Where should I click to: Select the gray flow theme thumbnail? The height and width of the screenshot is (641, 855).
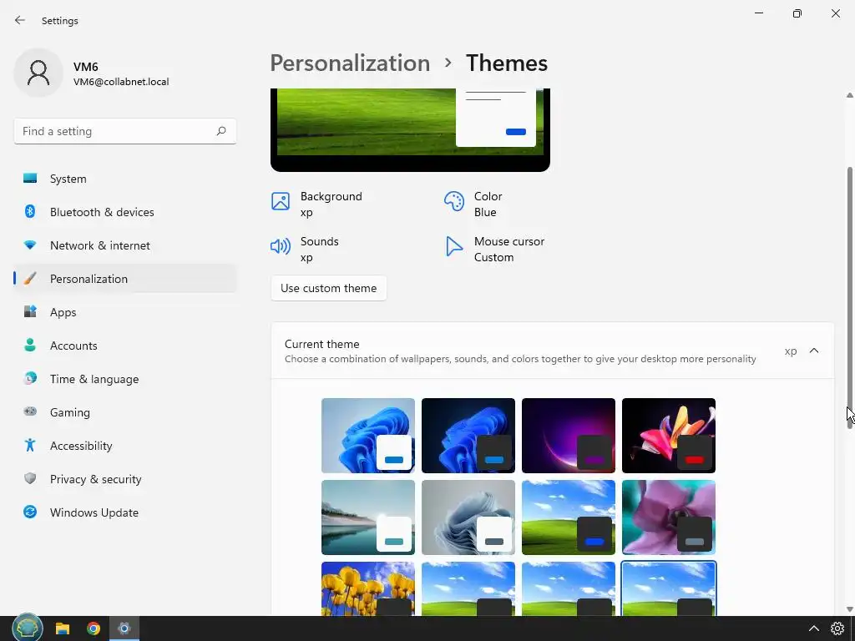pyautogui.click(x=468, y=517)
